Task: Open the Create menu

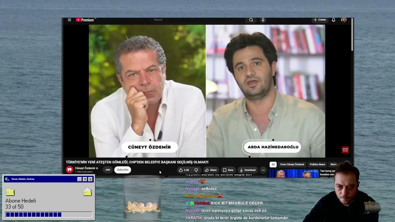Action: (320, 20)
